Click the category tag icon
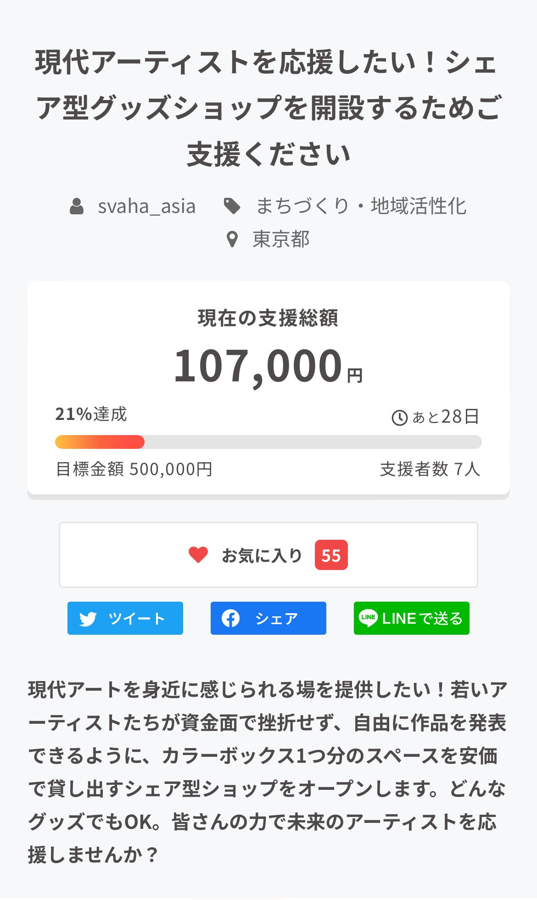Screen dimensions: 537x900 click(232, 207)
